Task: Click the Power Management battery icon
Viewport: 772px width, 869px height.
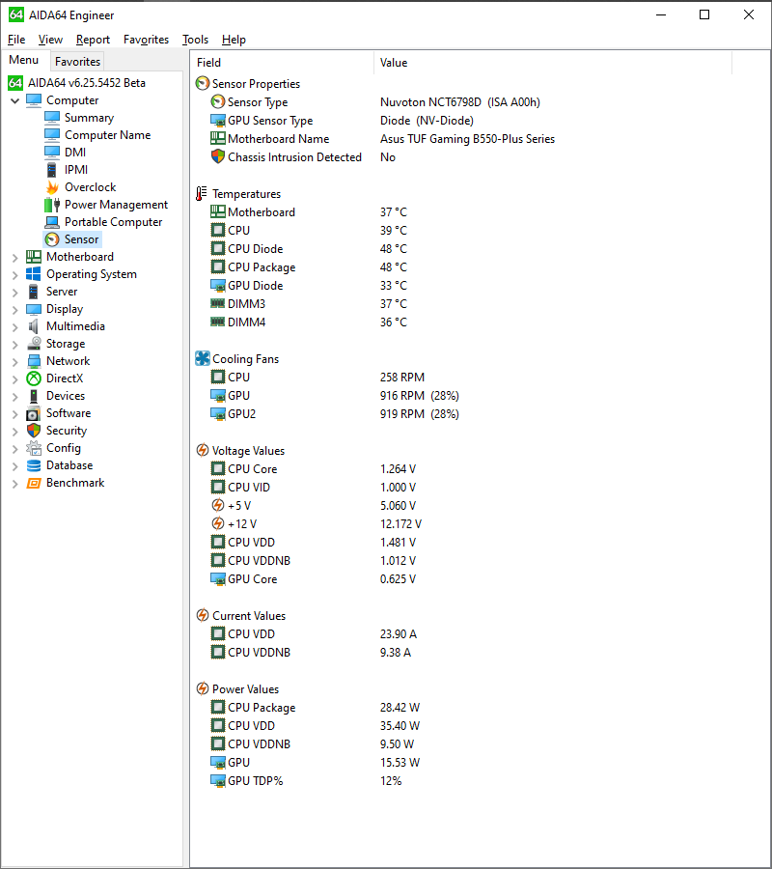Action: click(52, 205)
